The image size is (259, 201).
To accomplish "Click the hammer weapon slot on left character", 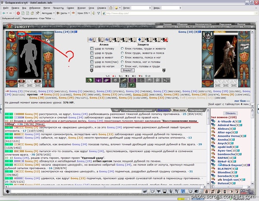I will (x=11, y=57).
